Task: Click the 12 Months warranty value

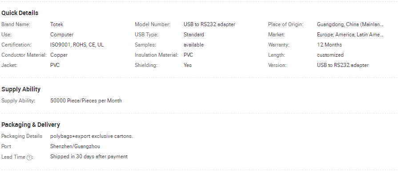Action: tap(330, 45)
